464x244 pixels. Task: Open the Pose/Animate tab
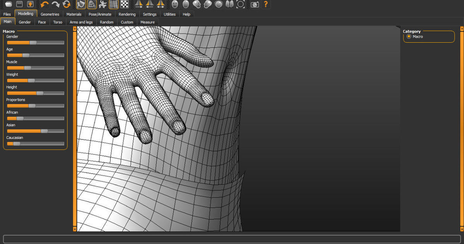(100, 14)
